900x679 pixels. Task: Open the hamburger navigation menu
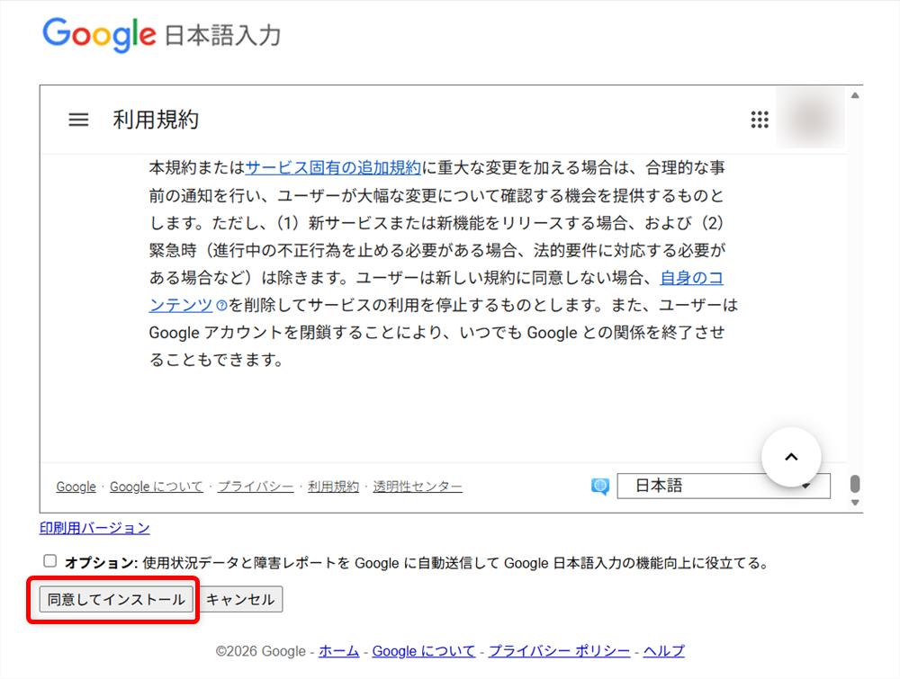78,119
